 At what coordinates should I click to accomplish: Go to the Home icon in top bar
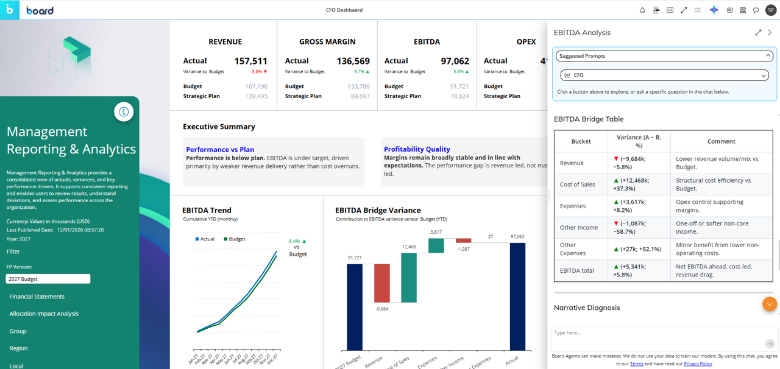pos(642,10)
